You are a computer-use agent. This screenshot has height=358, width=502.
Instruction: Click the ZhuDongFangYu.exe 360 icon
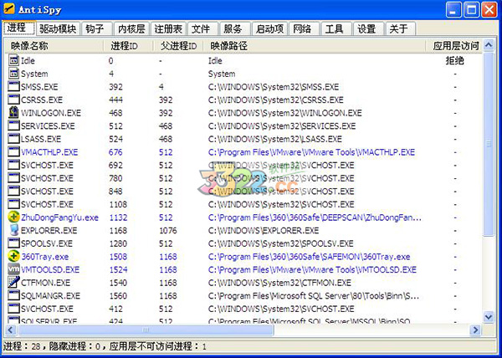pos(13,217)
